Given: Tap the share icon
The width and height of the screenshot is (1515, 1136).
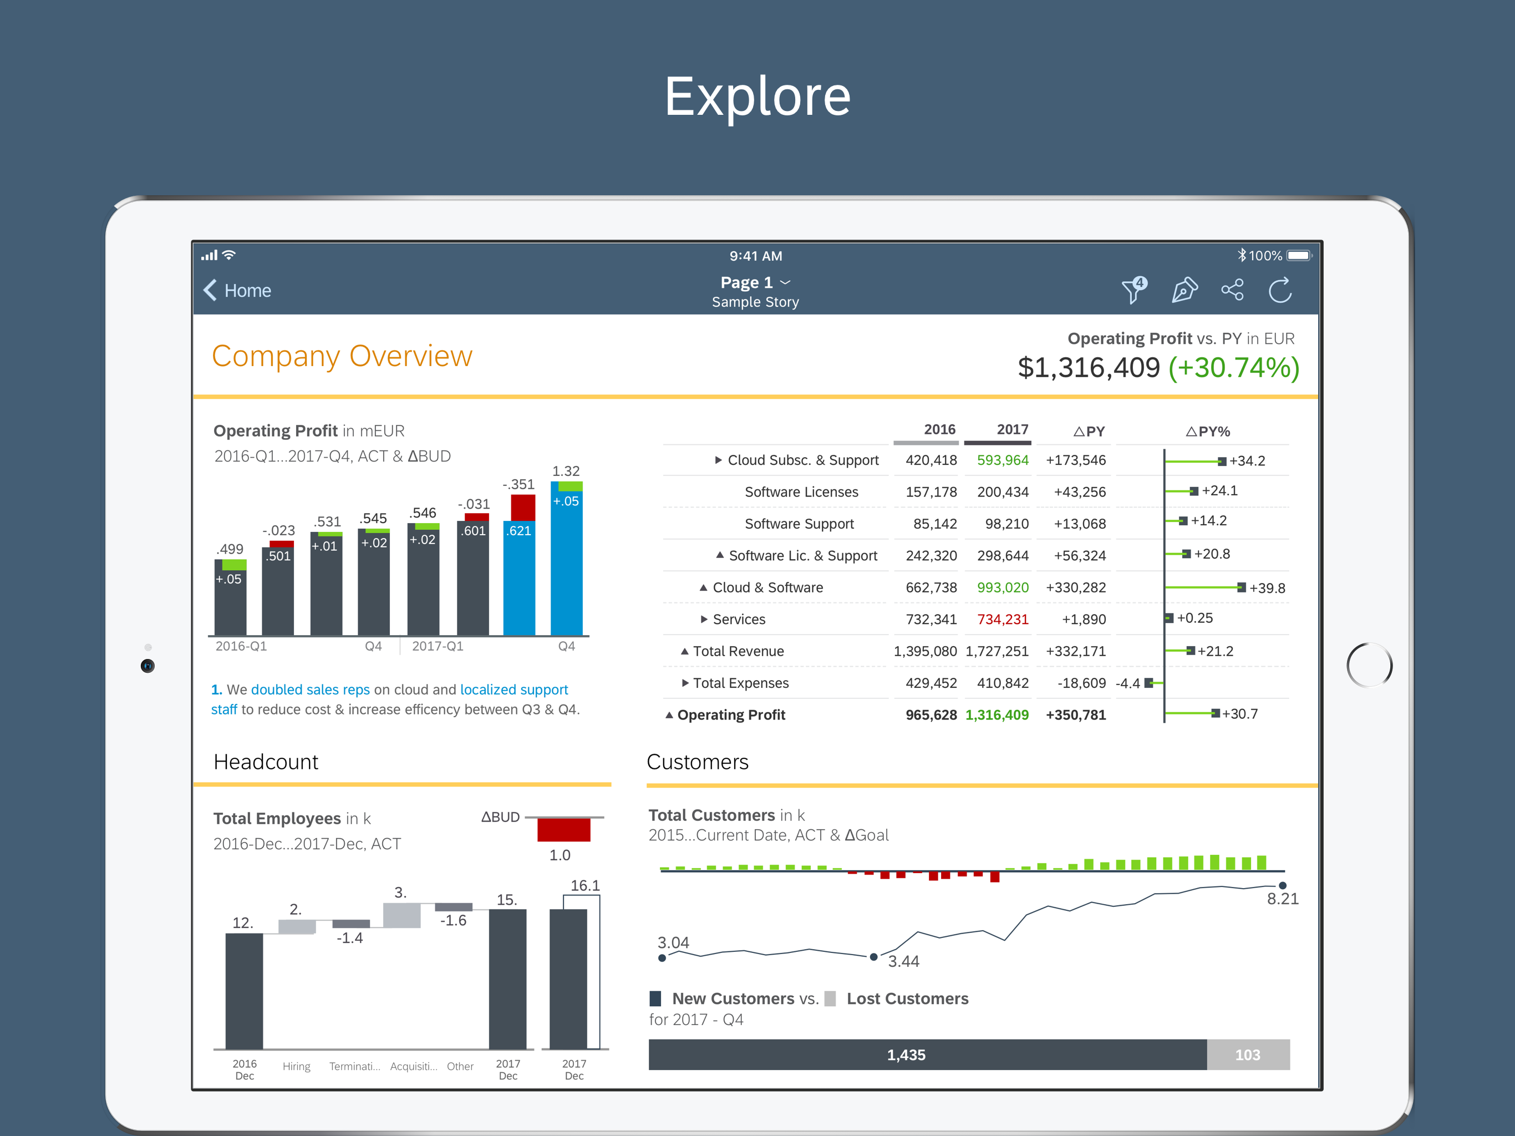Looking at the screenshot, I should point(1232,290).
